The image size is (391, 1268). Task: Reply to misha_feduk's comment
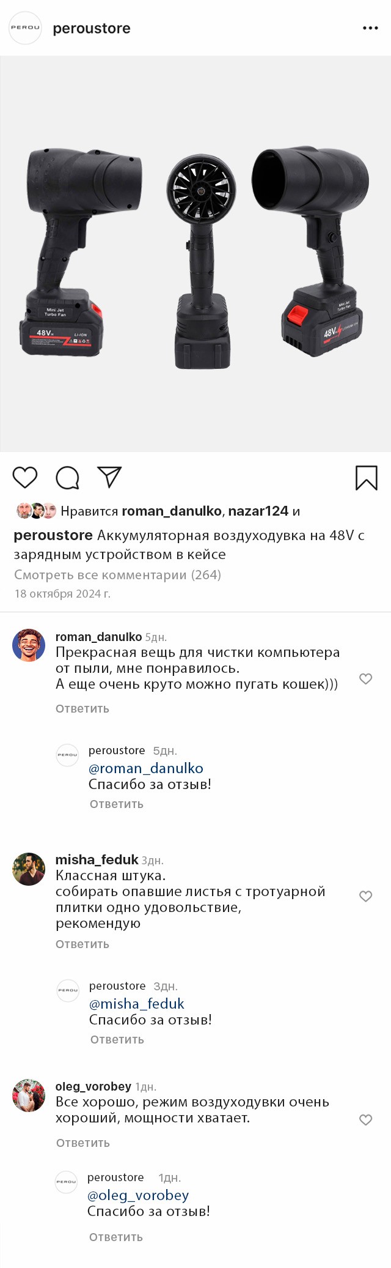(82, 944)
